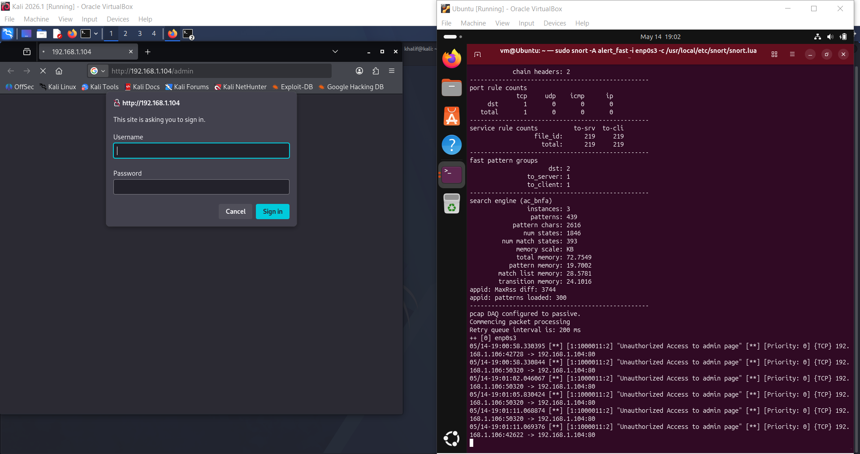Open a new Firefox tab
This screenshot has width=860, height=454.
pyautogui.click(x=147, y=52)
